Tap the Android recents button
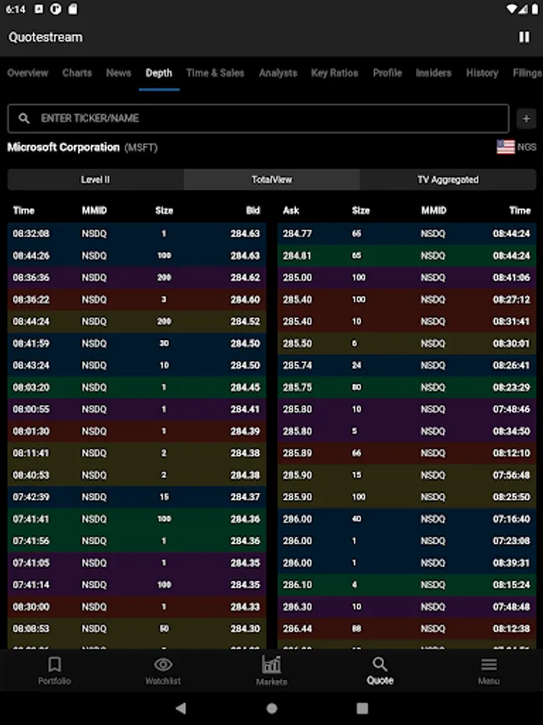This screenshot has width=543, height=725. tap(363, 708)
